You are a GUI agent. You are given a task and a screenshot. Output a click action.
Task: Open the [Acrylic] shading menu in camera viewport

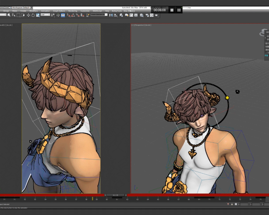point(9,25)
